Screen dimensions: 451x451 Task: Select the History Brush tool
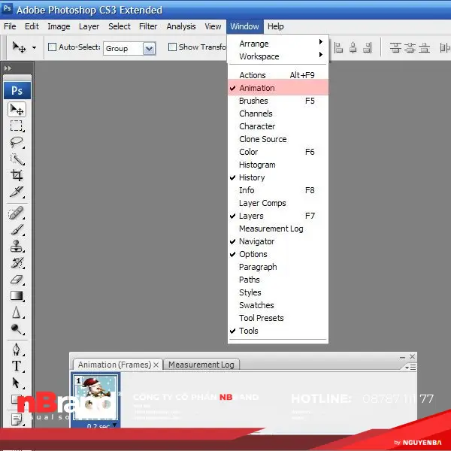click(x=17, y=262)
